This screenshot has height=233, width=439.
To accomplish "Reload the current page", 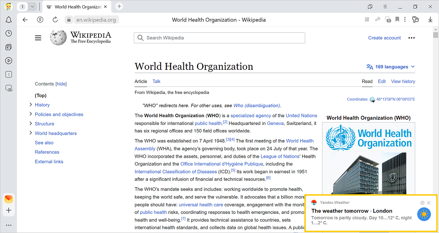I will [55, 20].
